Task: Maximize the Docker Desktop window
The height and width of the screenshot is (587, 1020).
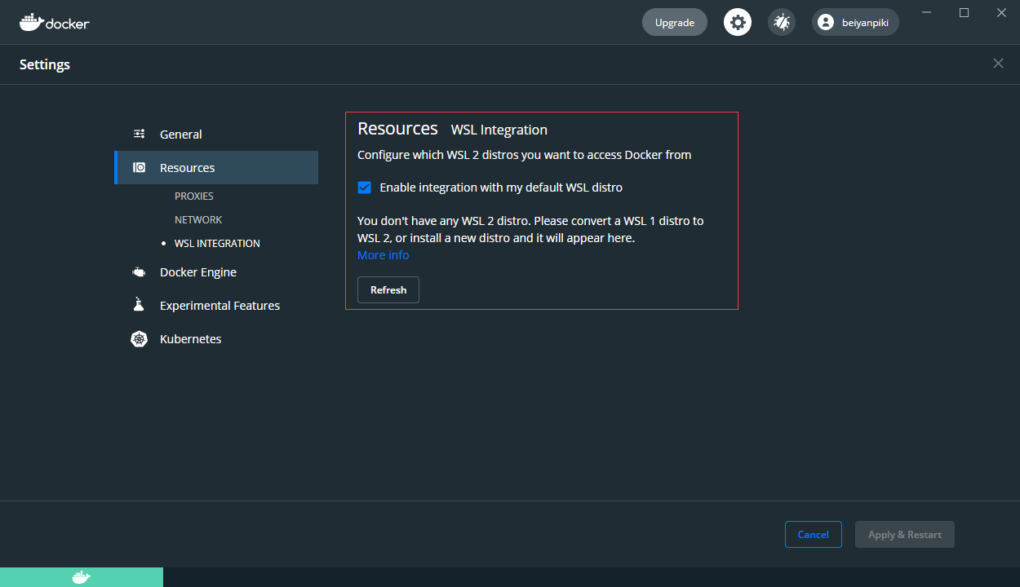Action: click(x=964, y=12)
